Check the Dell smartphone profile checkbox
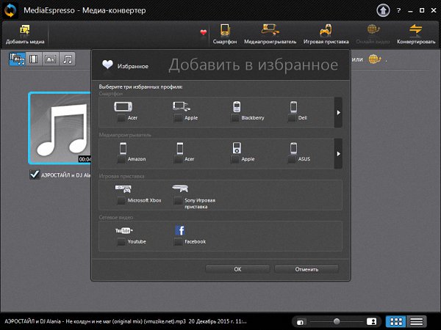Screen dimensions: 441x330 pos(292,118)
